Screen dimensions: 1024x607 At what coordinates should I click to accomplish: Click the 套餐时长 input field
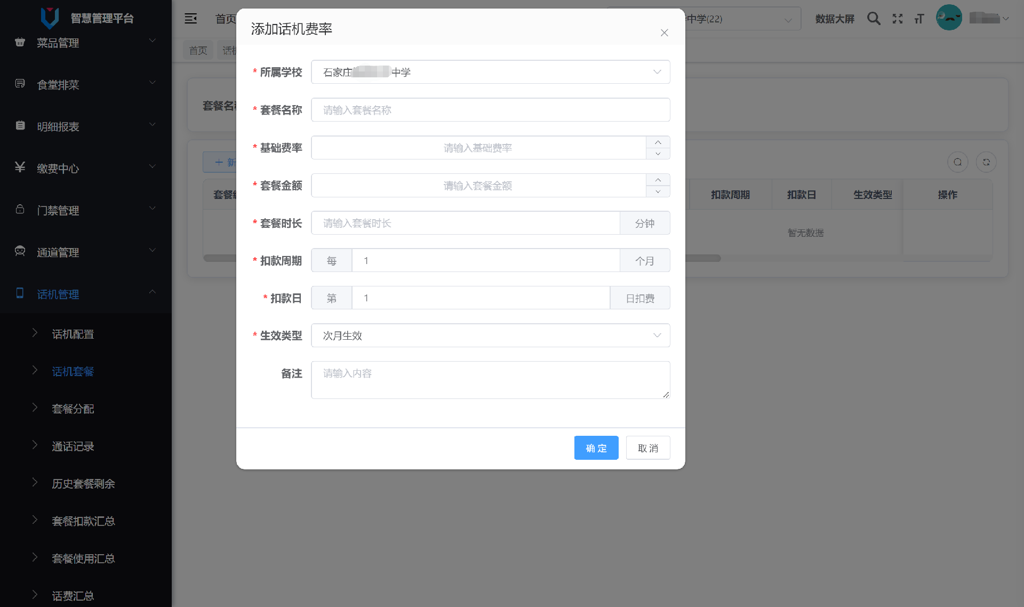pos(465,223)
